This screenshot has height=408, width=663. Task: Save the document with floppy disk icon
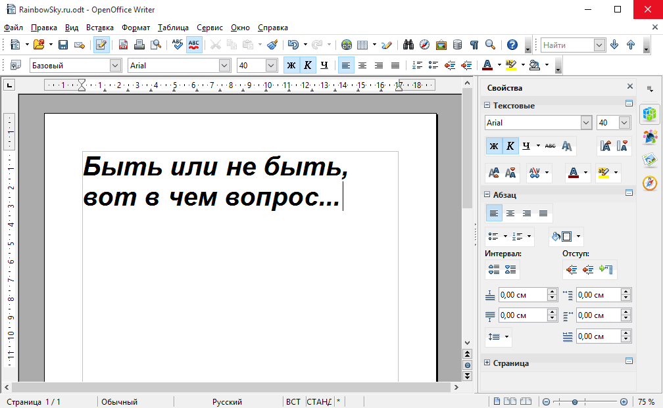coord(63,45)
